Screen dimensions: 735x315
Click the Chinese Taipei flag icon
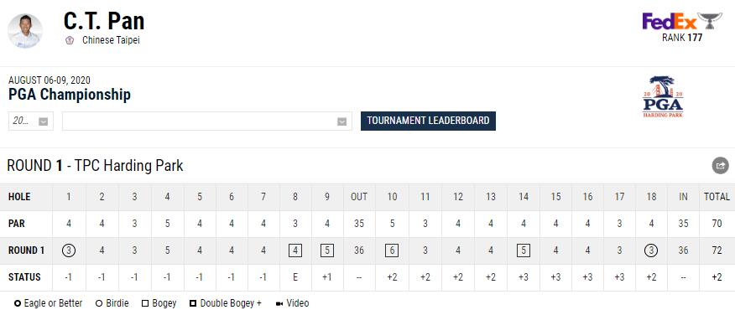[70, 40]
